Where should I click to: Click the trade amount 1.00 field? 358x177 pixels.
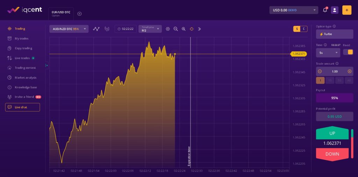pyautogui.click(x=335, y=71)
